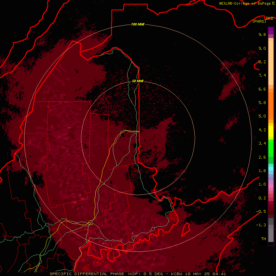Pick the yellow segment of the color bar
Viewport: 276px width, 276px height.
pyautogui.click(x=271, y=131)
